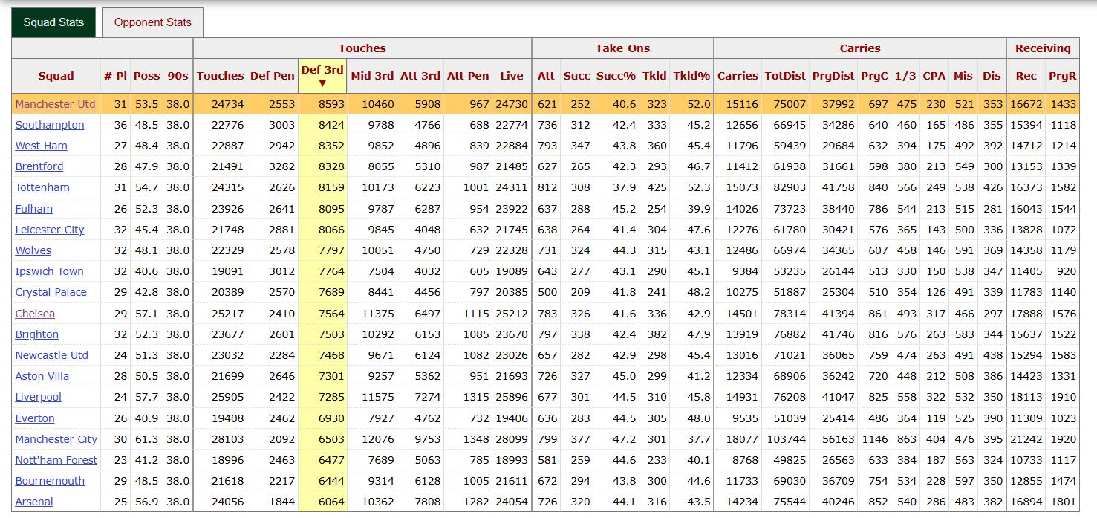Switch to the Opponent Stats tab
The height and width of the screenshot is (518, 1097).
[x=152, y=22]
